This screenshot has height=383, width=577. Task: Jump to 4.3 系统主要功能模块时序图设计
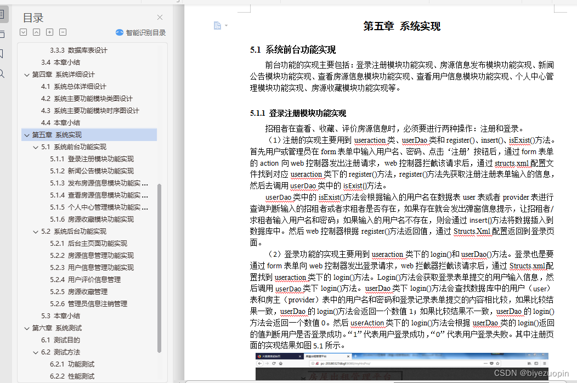(90, 110)
